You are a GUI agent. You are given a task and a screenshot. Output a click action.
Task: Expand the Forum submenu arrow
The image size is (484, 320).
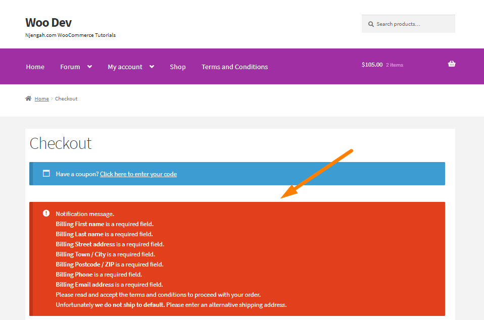89,67
